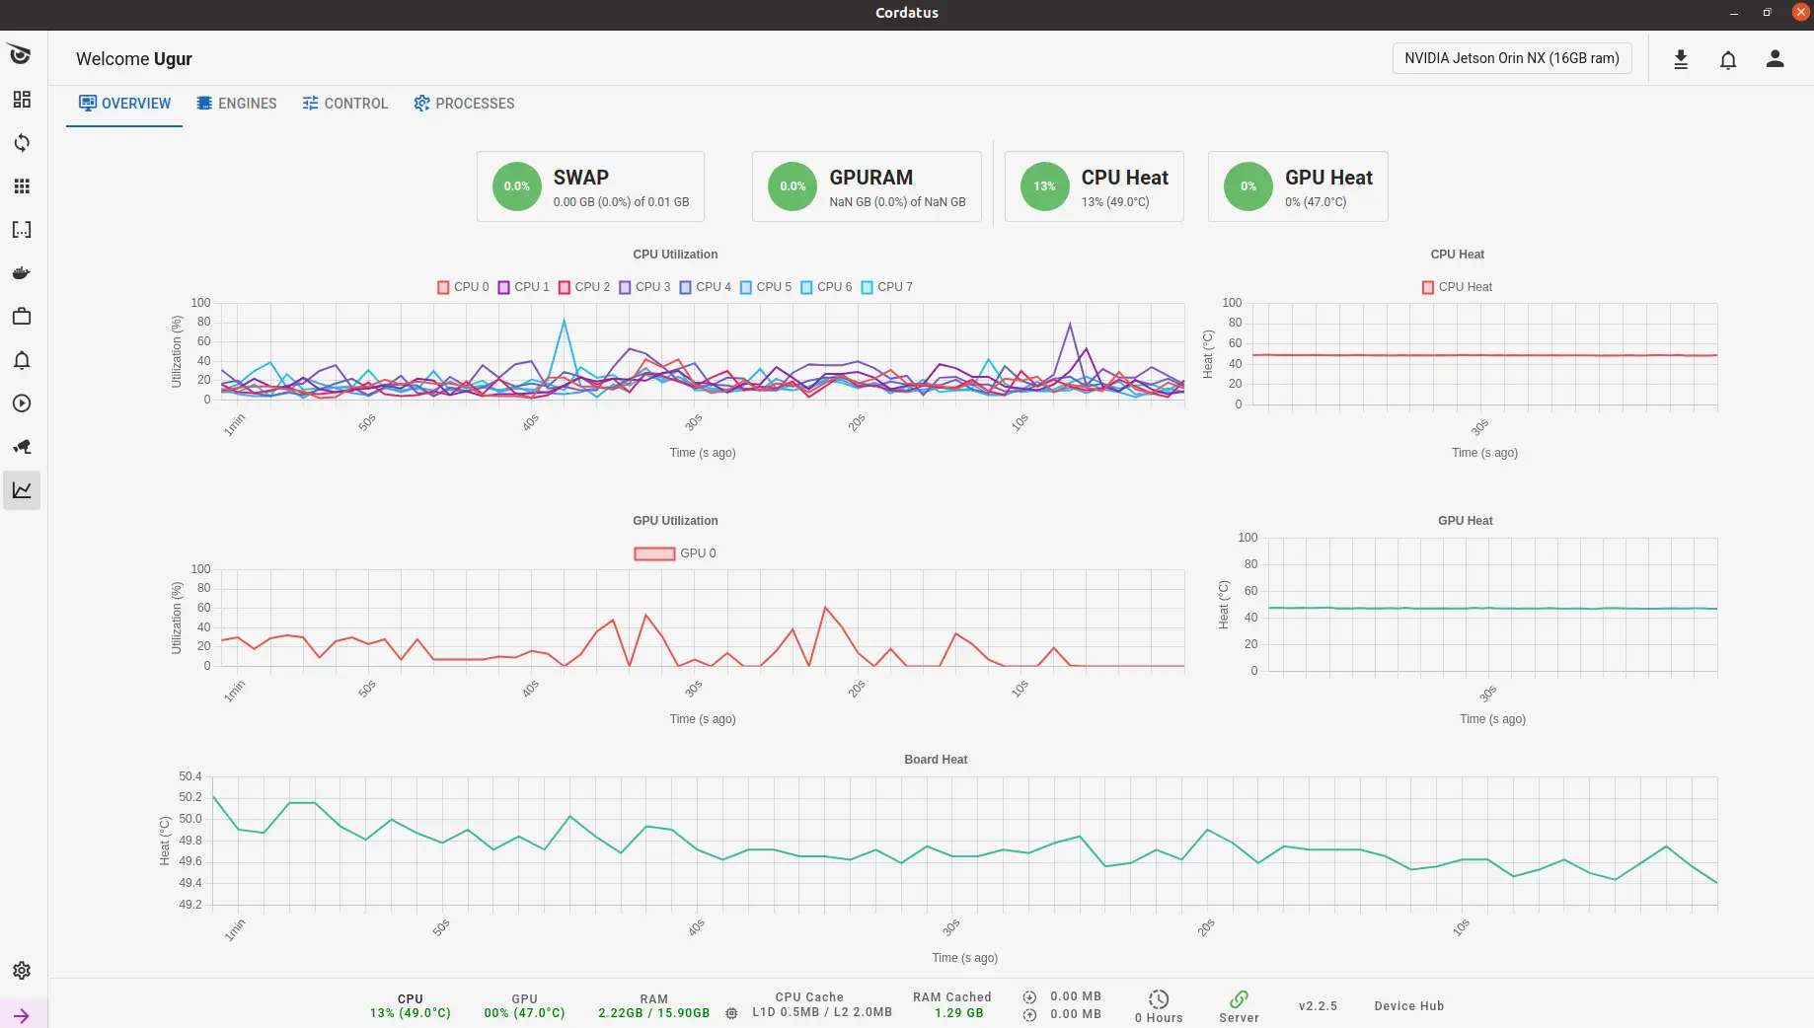Open the apps grid icon in the sidebar
Screen dimensions: 1814x1028
[x=21, y=185]
